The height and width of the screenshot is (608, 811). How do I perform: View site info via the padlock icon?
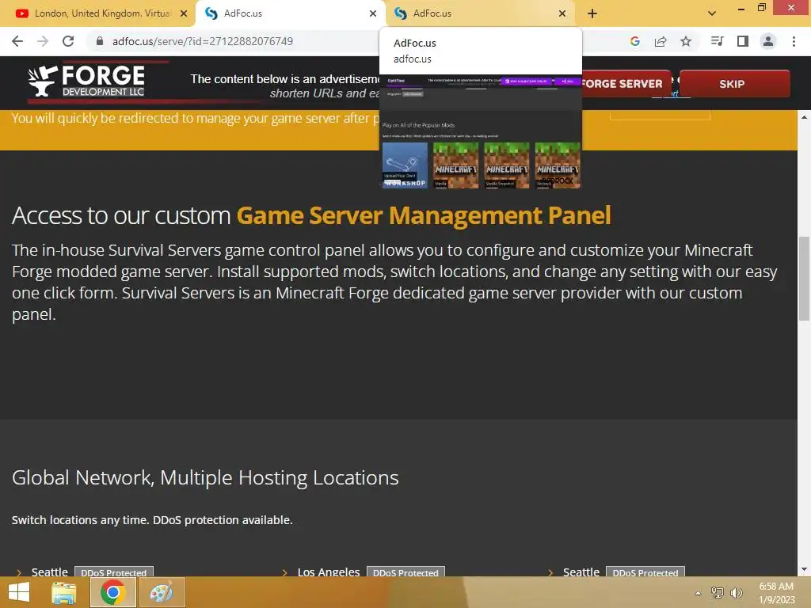coord(100,41)
